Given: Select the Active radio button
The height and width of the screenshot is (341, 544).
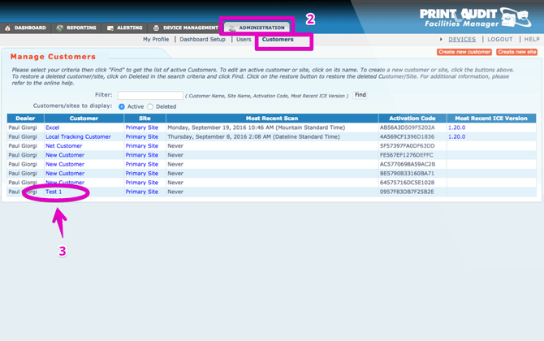Looking at the screenshot, I should click(x=122, y=106).
